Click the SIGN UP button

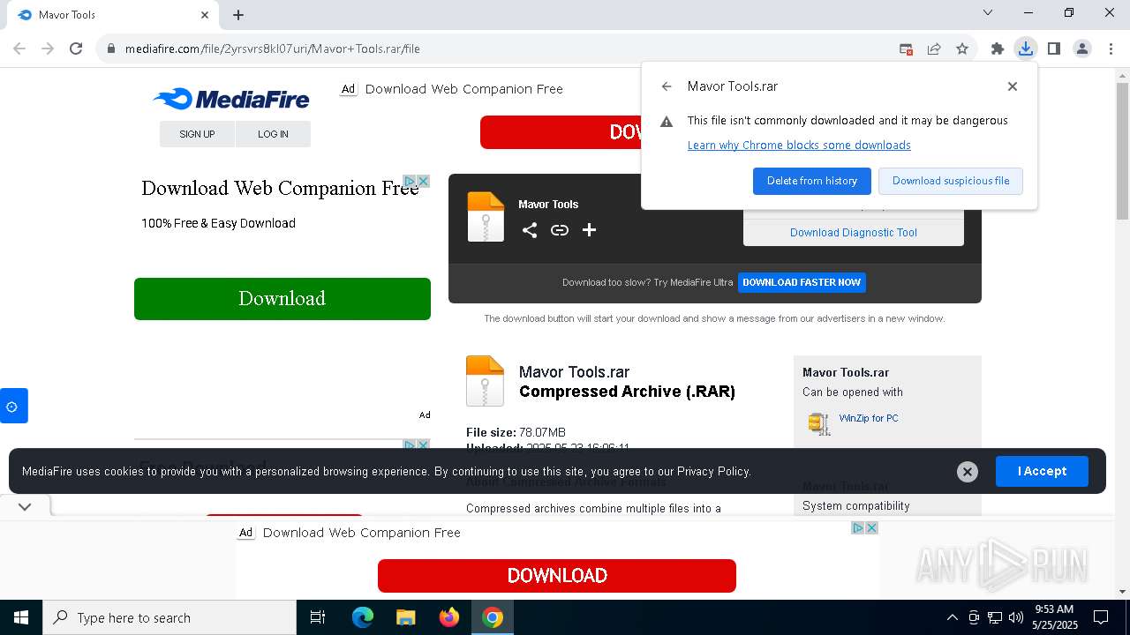coord(197,134)
